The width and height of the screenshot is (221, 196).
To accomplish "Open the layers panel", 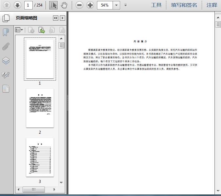I will click(6, 61).
